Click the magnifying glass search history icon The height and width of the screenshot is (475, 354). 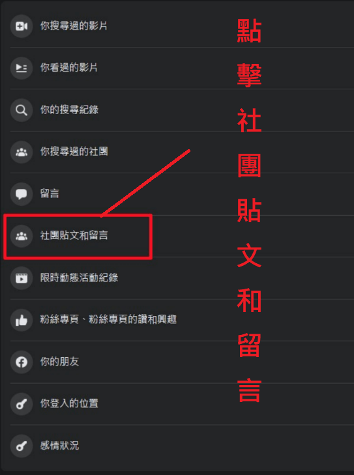pos(22,110)
